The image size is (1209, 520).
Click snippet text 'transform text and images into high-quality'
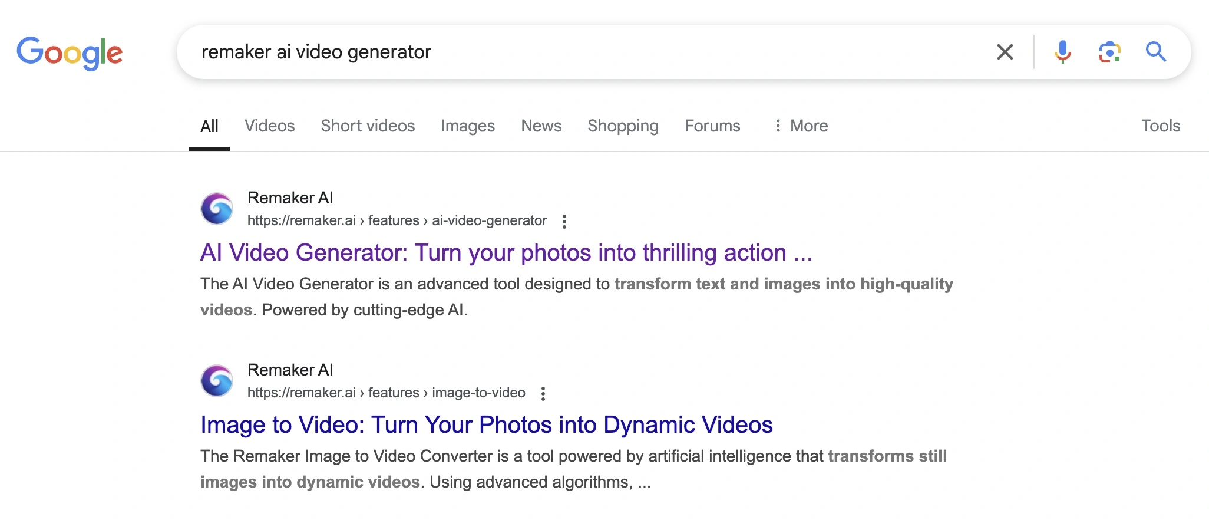coord(784,284)
